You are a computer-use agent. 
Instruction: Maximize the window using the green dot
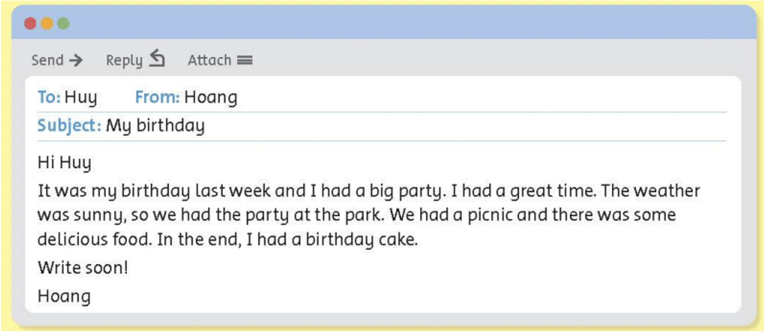click(x=63, y=23)
